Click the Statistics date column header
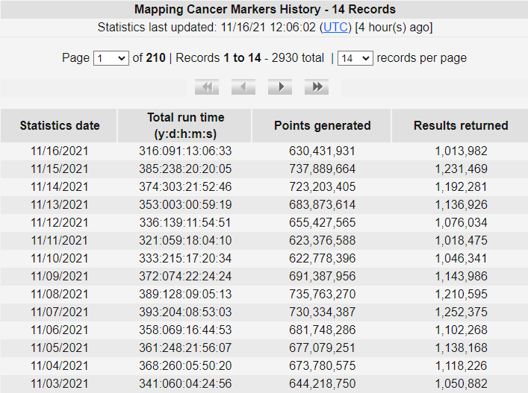This screenshot has width=528, height=393. coord(59,125)
